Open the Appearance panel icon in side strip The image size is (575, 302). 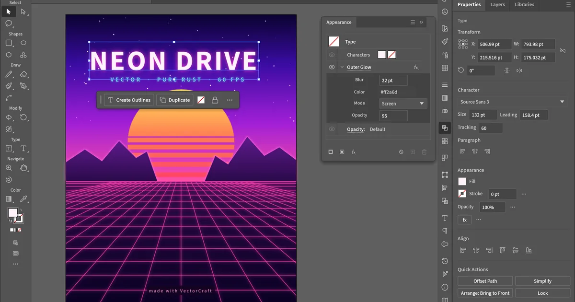tap(445, 128)
